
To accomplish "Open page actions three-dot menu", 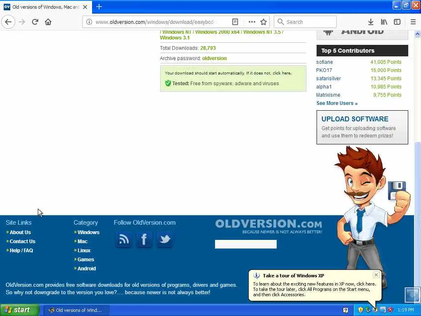I will [252, 22].
